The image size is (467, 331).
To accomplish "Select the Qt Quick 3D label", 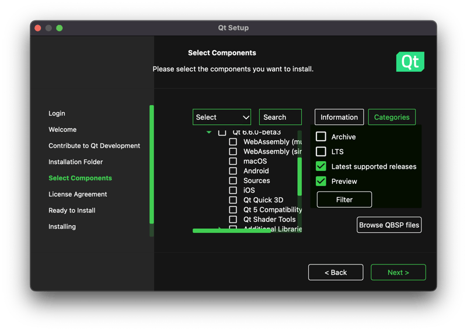I will click(x=263, y=200).
